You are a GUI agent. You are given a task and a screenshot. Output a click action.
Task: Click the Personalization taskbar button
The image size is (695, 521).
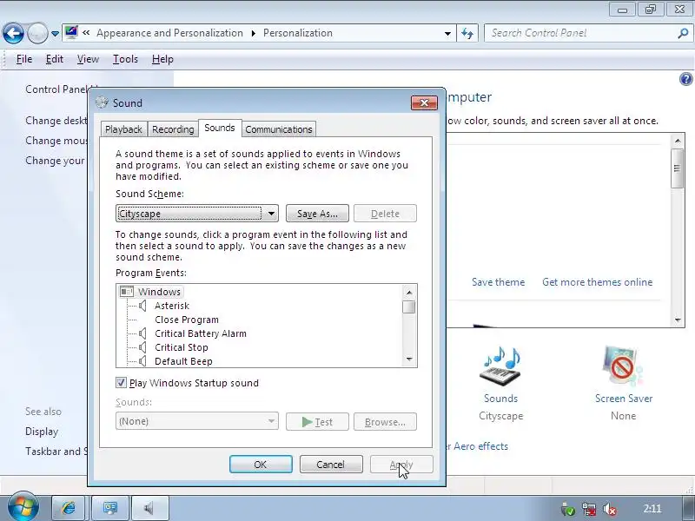click(x=110, y=508)
